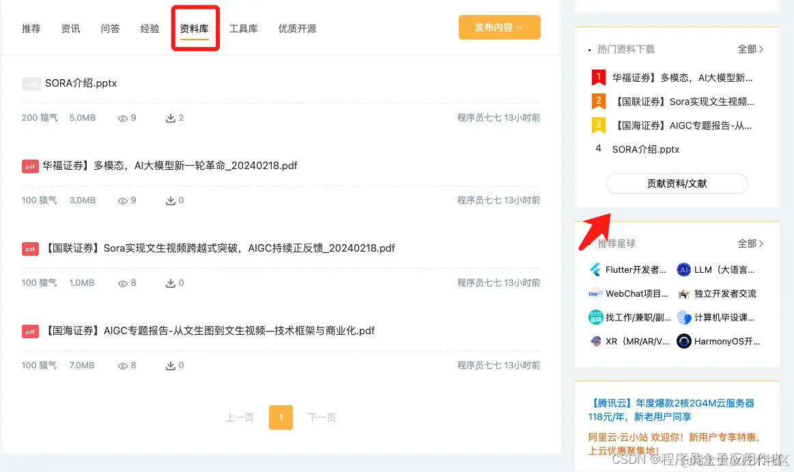Image resolution: width=794 pixels, height=472 pixels.
Task: Click 5.0MB file size text
Action: coord(83,118)
